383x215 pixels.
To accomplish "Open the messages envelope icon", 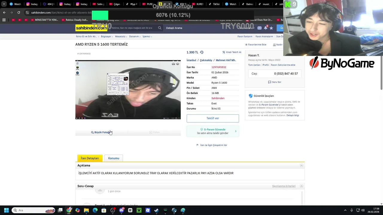I will (259, 28).
